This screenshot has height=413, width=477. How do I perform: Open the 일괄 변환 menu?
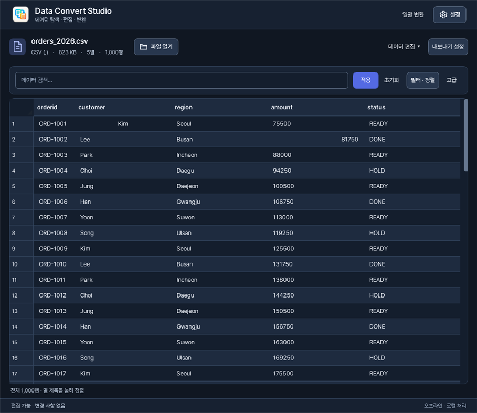pos(413,15)
